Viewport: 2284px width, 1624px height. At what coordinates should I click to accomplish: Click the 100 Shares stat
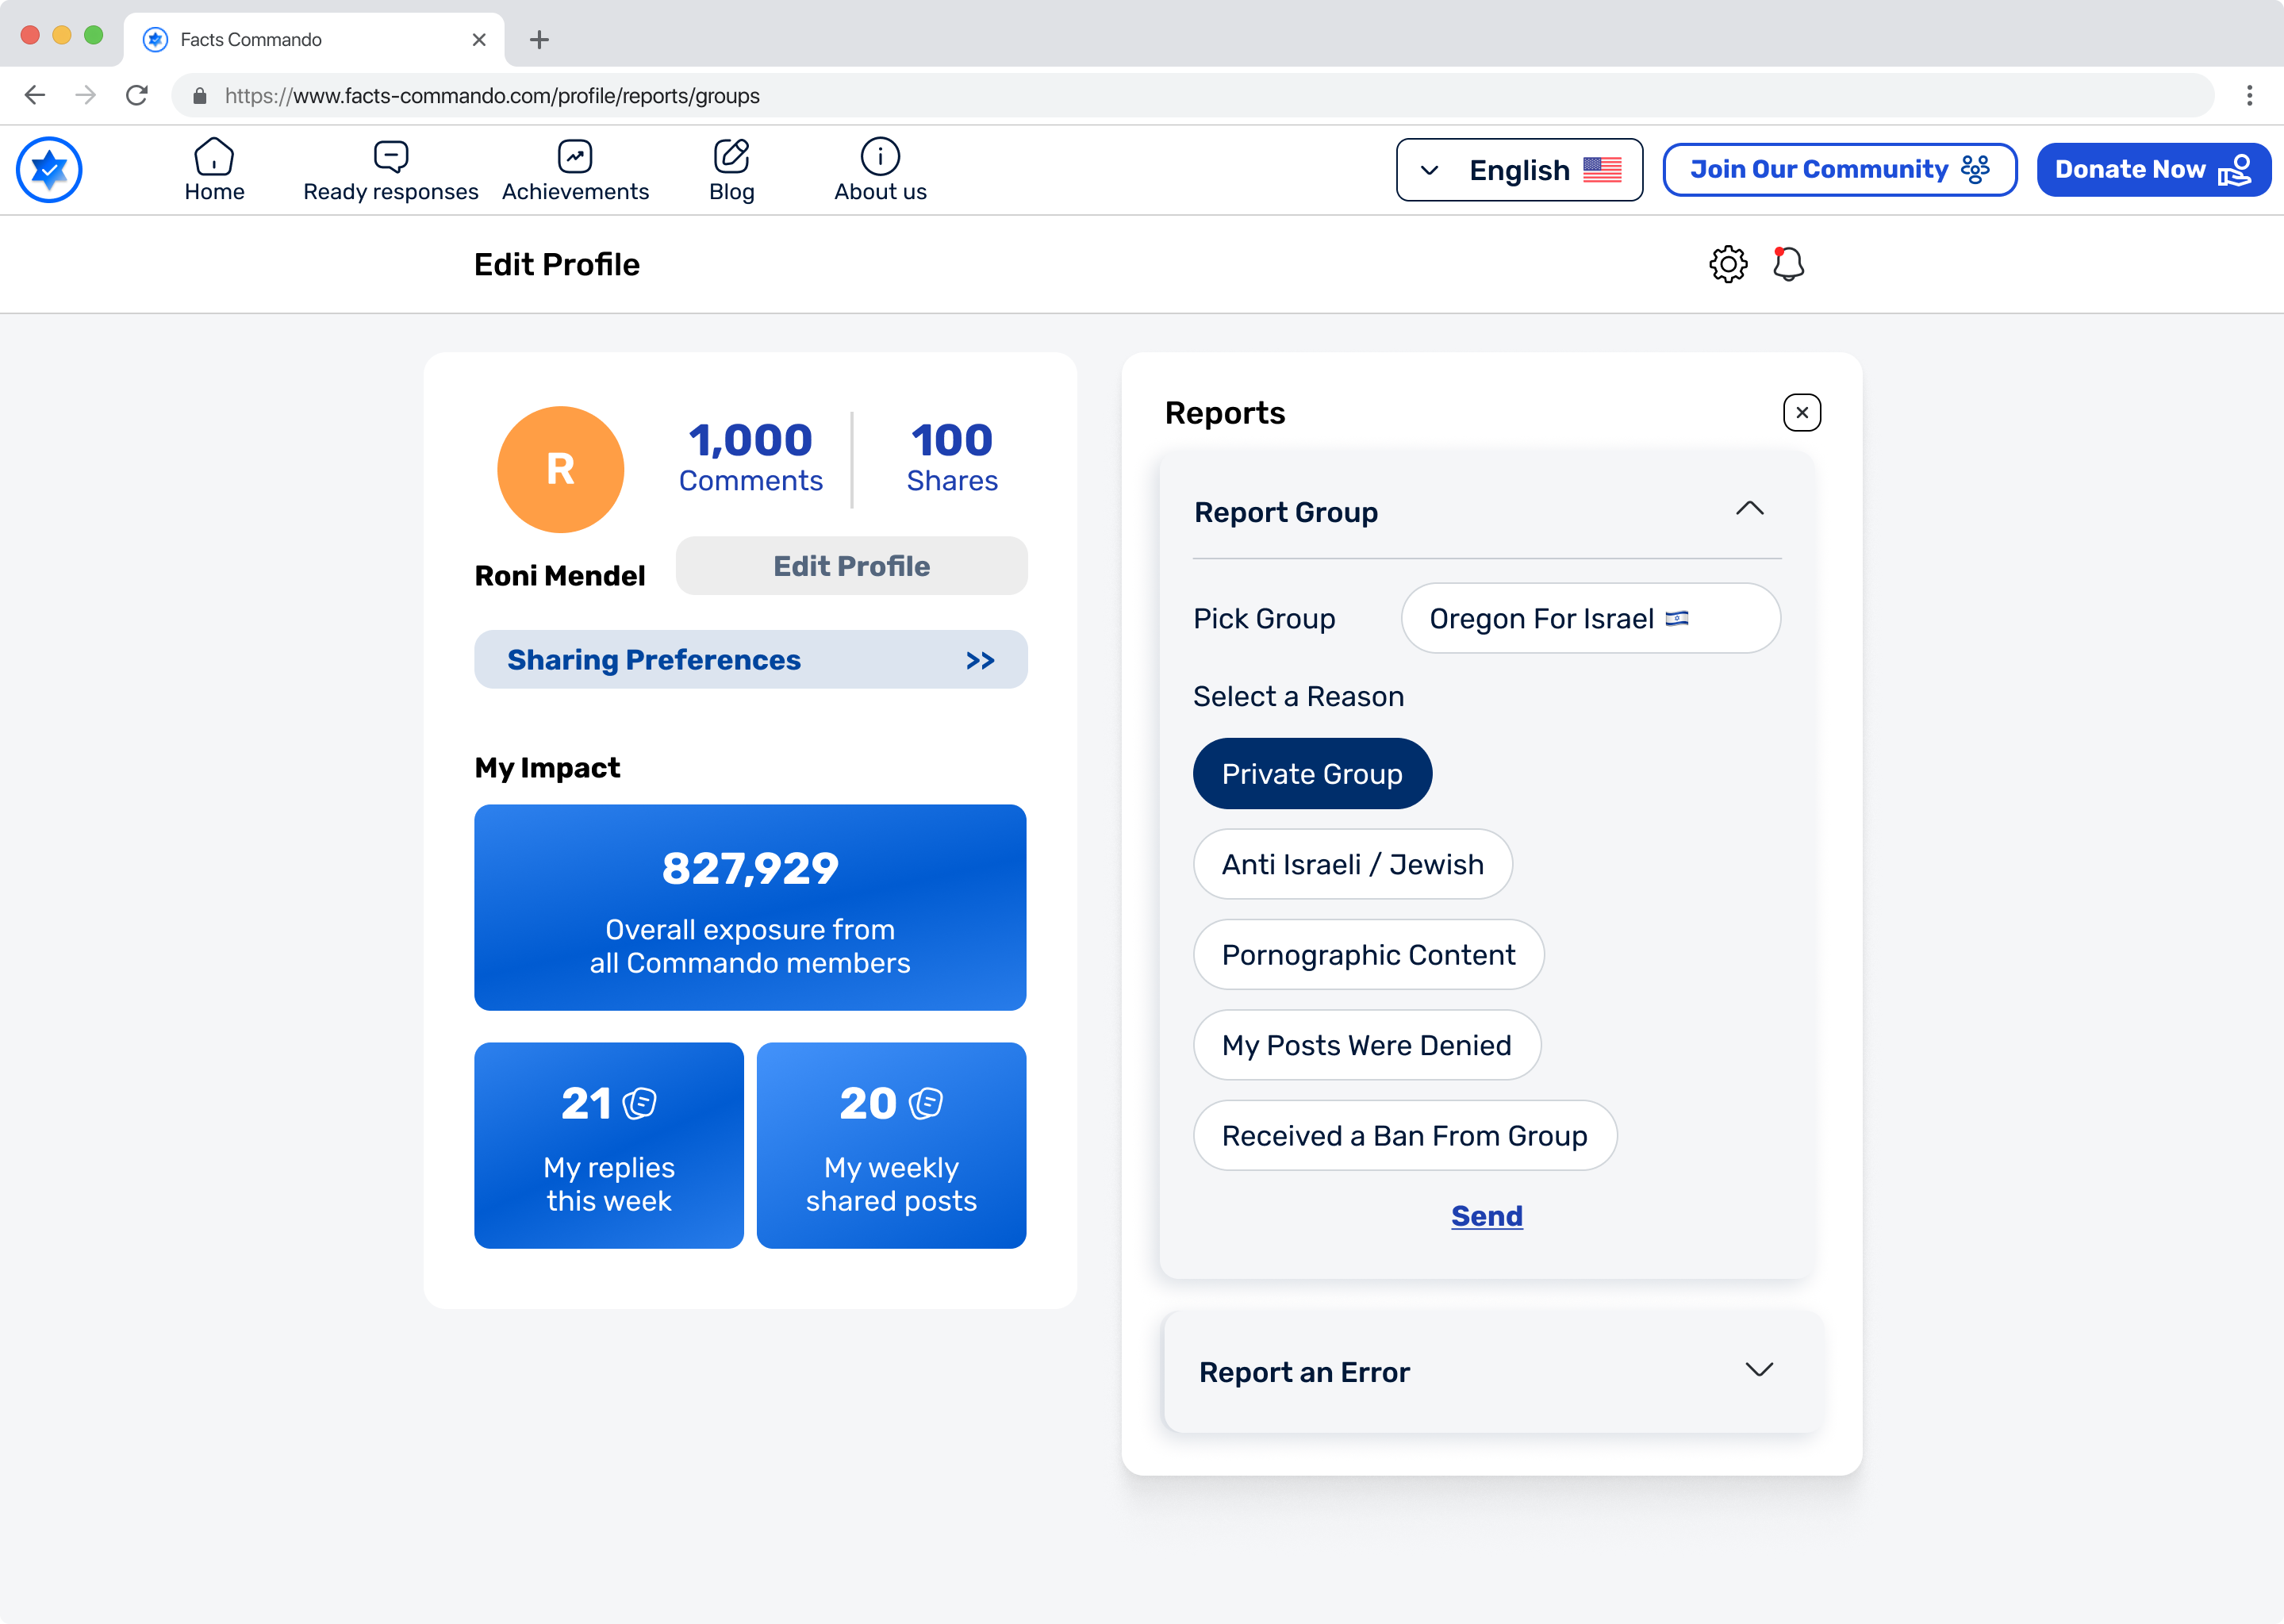coord(951,457)
